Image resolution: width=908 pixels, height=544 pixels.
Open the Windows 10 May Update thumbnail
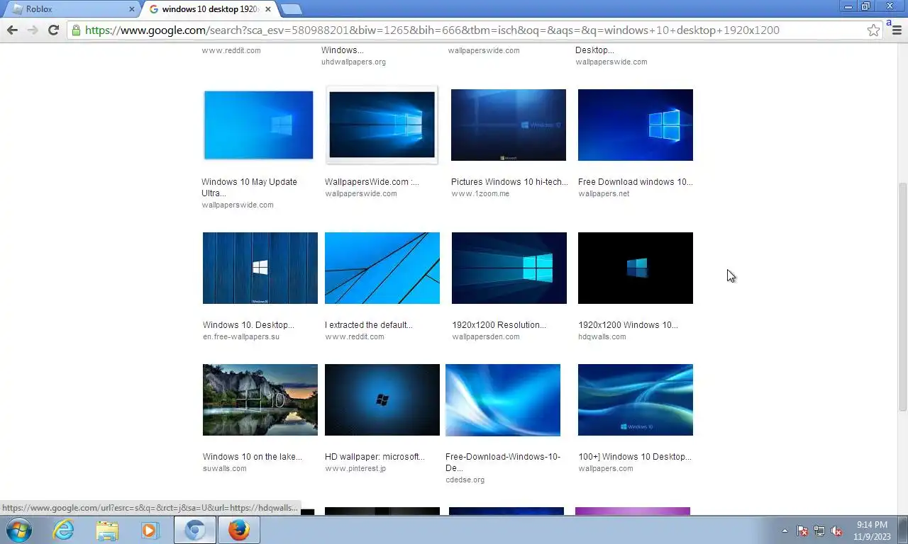[258, 125]
